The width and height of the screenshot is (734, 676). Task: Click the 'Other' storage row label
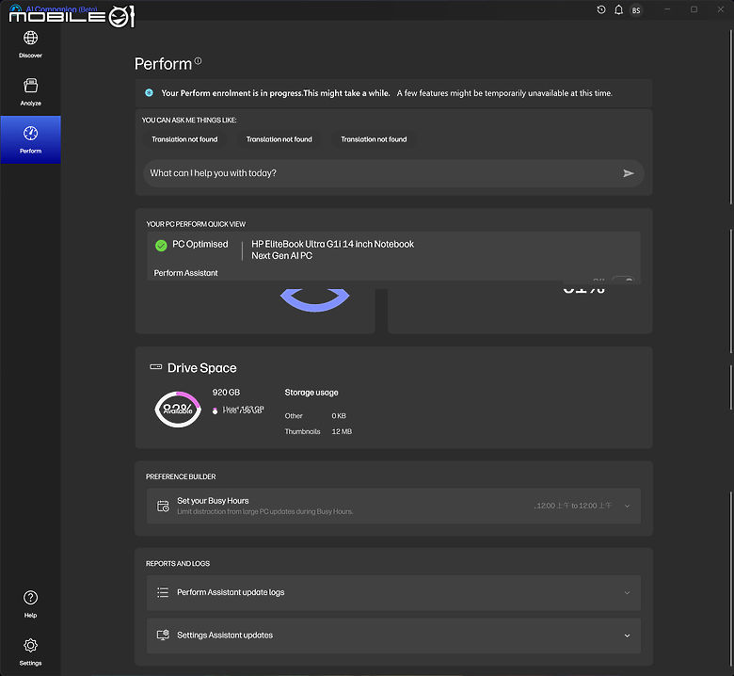294,415
